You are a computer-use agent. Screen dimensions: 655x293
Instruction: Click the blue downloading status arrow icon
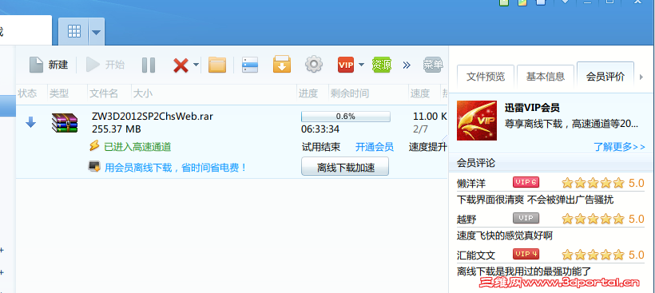tap(31, 122)
